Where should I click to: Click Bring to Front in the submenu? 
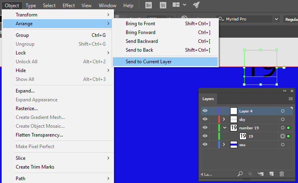pos(140,24)
